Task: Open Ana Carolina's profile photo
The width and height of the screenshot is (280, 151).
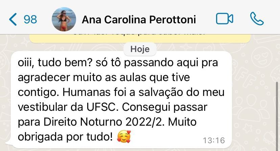Action: tap(64, 19)
